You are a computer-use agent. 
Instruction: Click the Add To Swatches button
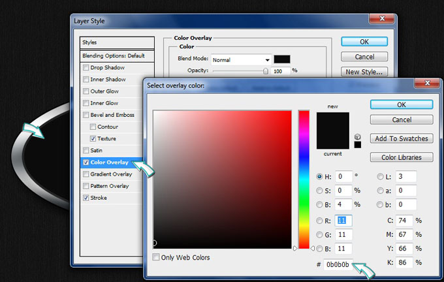point(401,138)
